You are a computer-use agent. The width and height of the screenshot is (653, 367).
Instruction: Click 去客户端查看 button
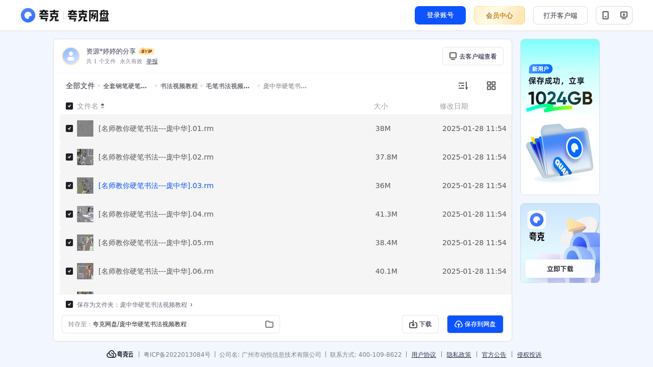(473, 56)
